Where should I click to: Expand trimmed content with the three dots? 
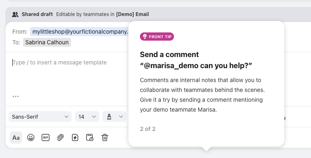(16, 96)
